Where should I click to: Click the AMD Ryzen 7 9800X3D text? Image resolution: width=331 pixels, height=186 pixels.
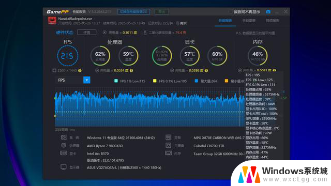[105, 146]
